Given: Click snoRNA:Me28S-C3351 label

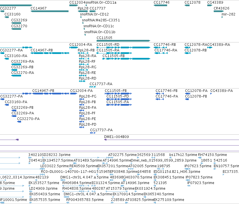Looking at the screenshot, I should (101, 20).
